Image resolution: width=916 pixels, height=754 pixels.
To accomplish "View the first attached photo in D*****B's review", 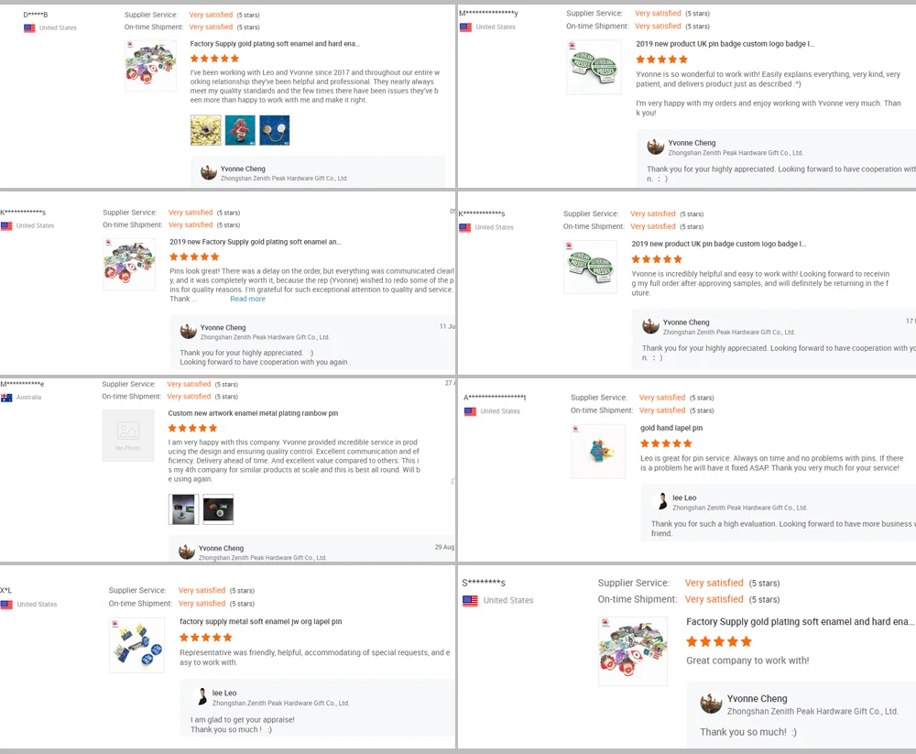I will click(205, 130).
